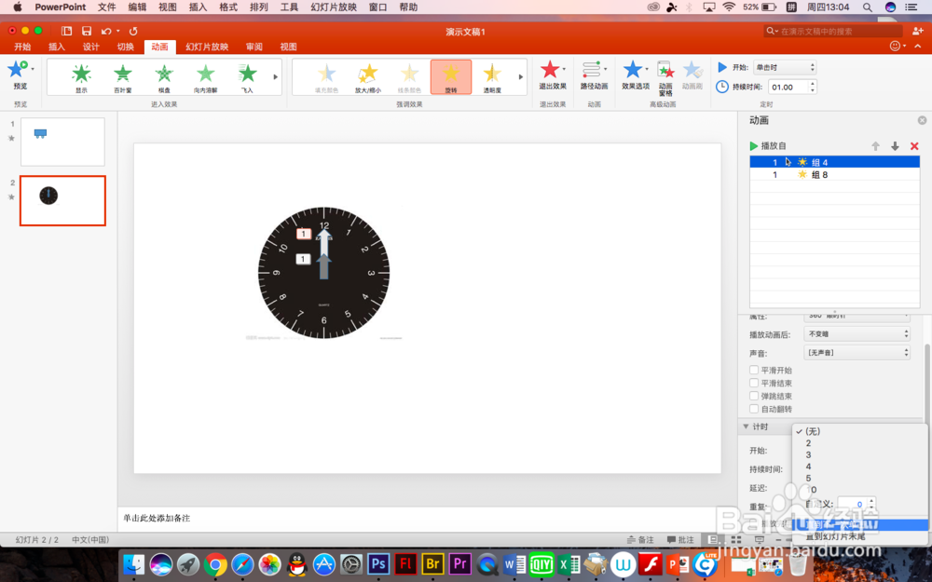This screenshot has width=932, height=582.
Task: Switch to the 插入 ribbon tab
Action: point(57,47)
